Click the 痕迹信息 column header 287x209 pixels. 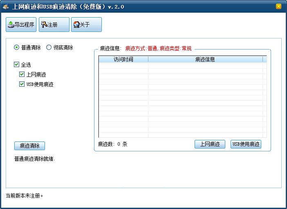[x=205, y=59]
